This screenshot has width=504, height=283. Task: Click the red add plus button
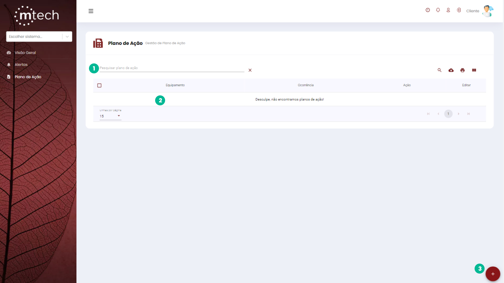493,274
